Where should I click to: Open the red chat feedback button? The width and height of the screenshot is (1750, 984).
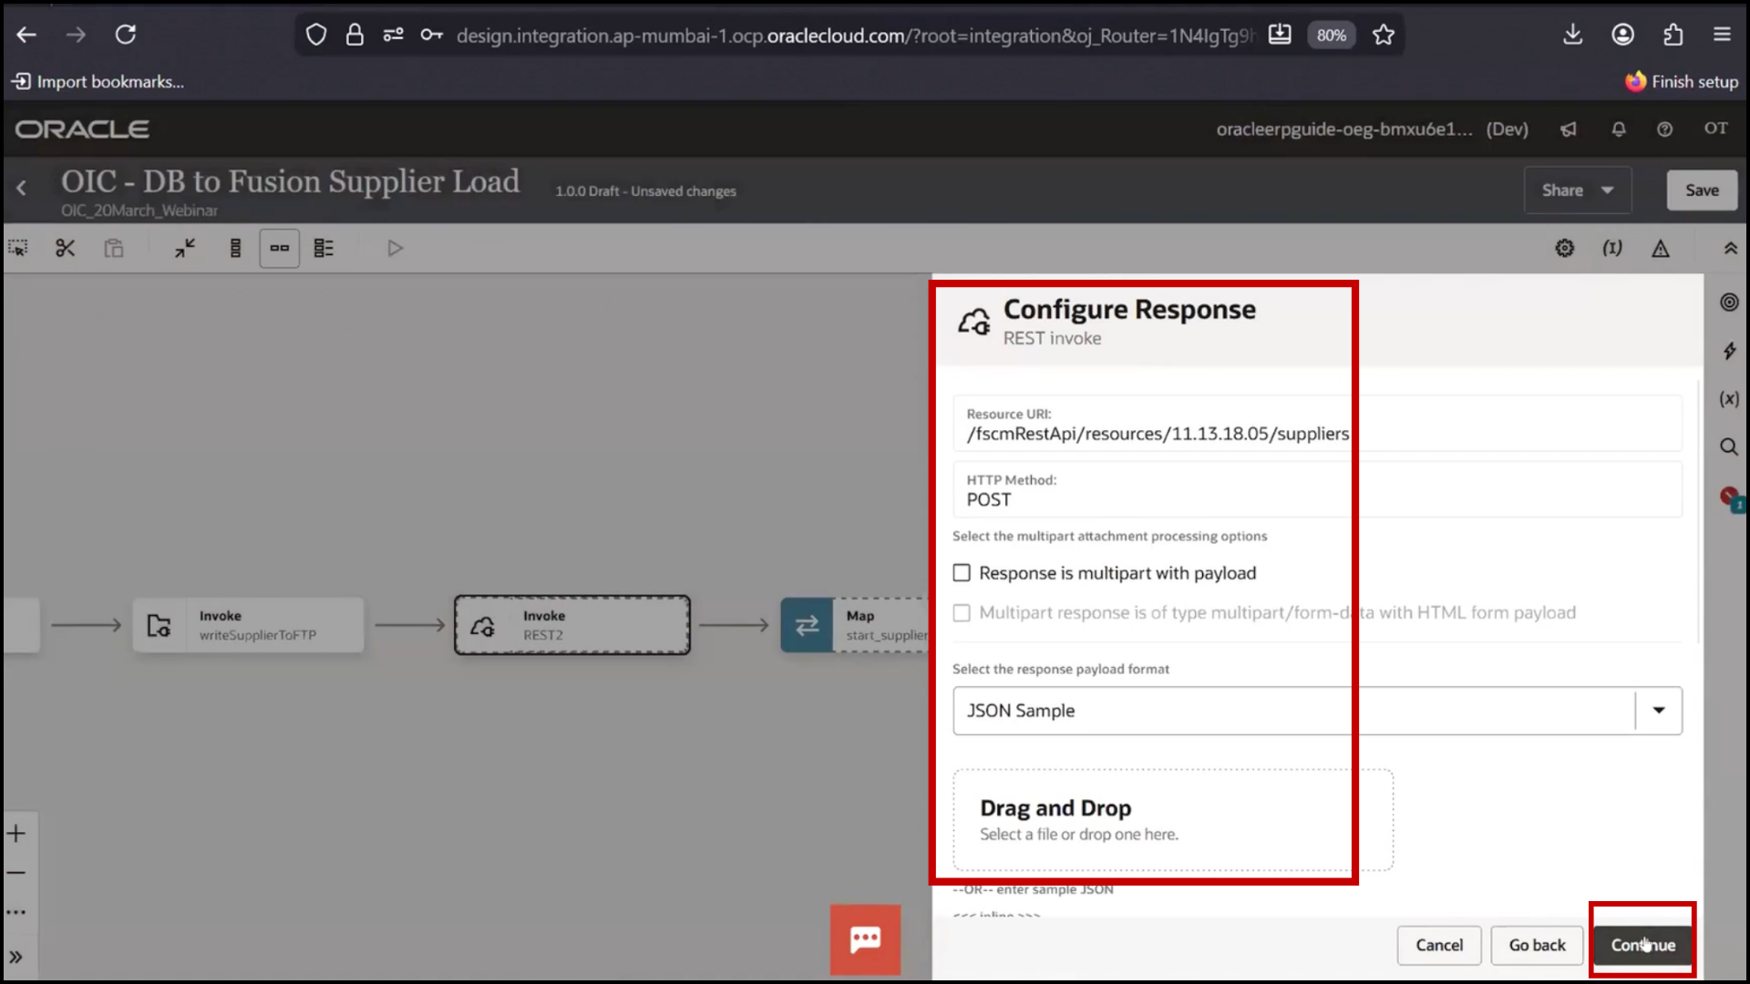pos(865,939)
